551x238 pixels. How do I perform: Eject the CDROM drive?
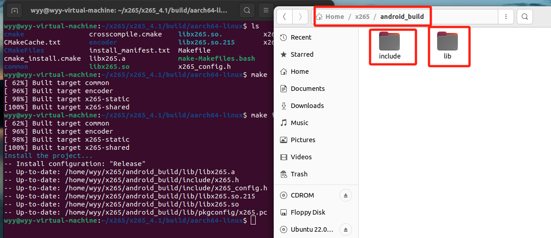(346, 195)
